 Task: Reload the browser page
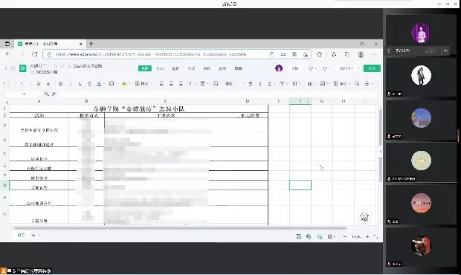(35, 54)
